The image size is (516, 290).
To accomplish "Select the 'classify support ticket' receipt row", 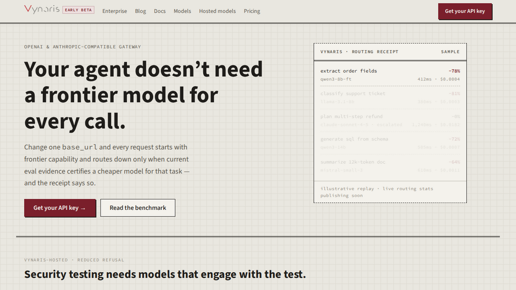I will coord(390,98).
